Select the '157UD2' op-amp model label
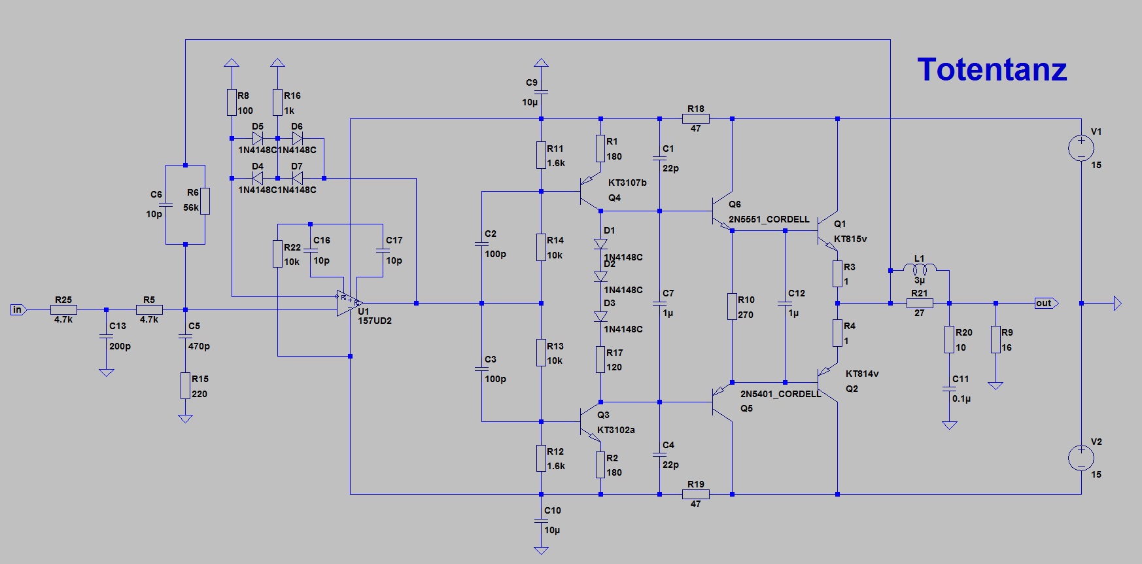Viewport: 1142px width, 564px height. point(375,321)
